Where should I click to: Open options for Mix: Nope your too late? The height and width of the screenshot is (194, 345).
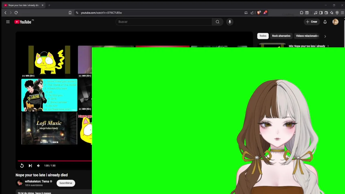(x=328, y=46)
